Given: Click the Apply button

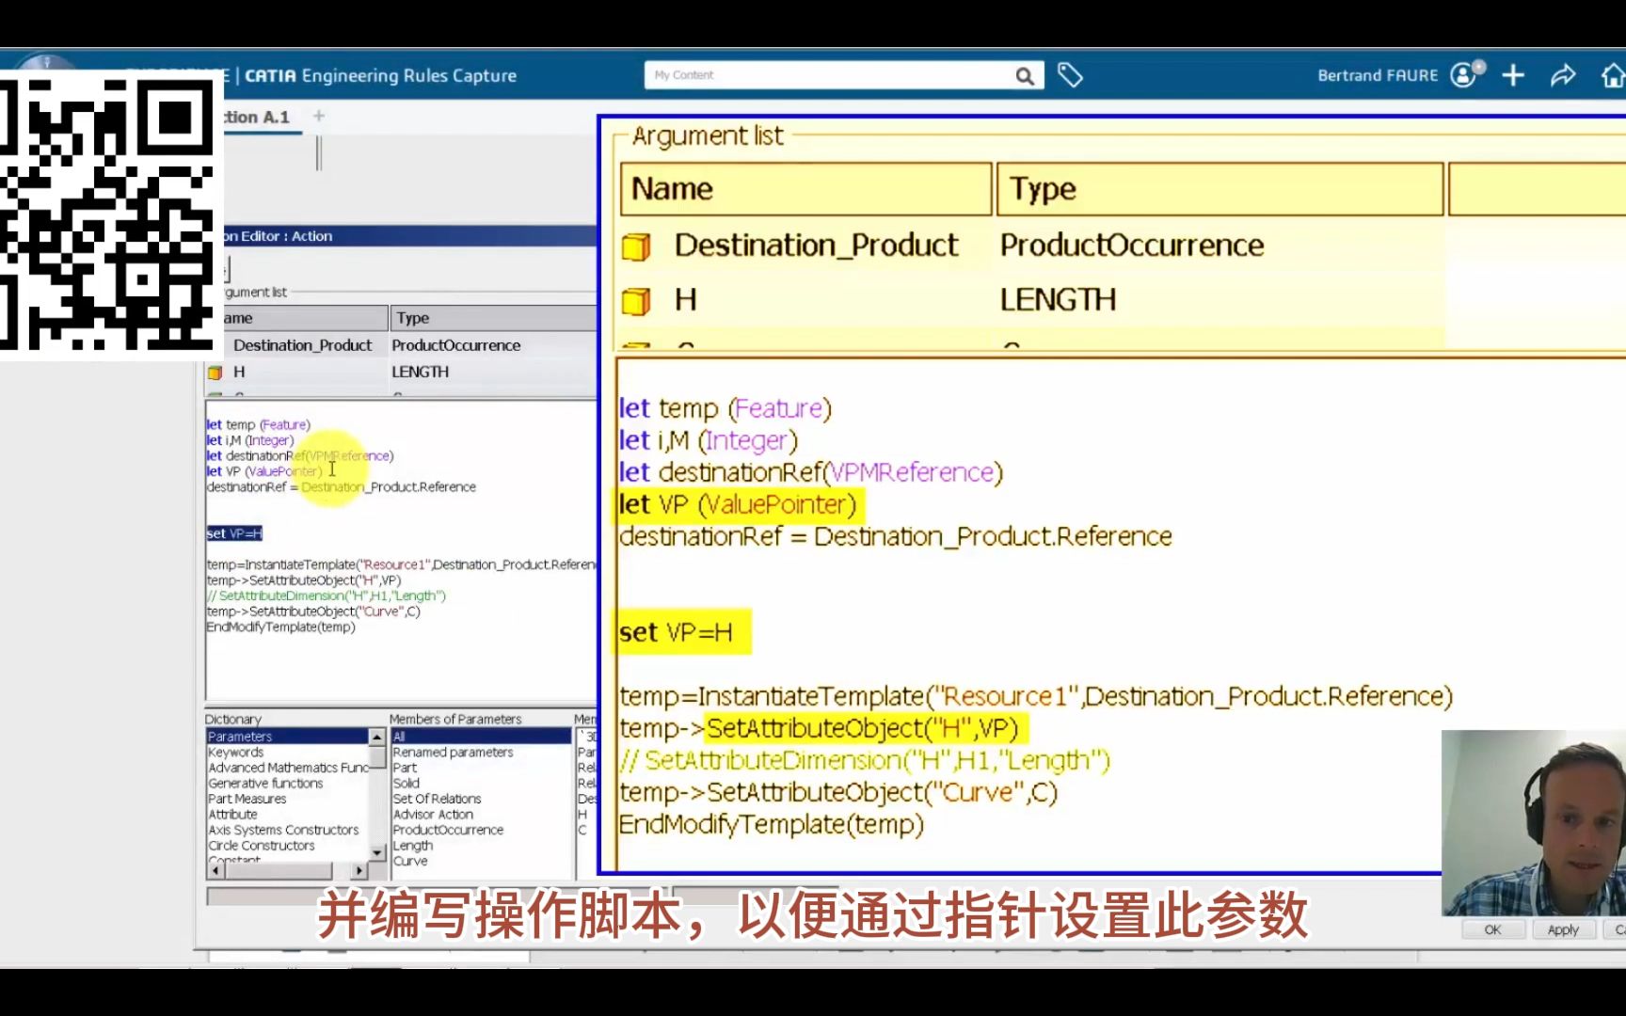Looking at the screenshot, I should [x=1563, y=929].
